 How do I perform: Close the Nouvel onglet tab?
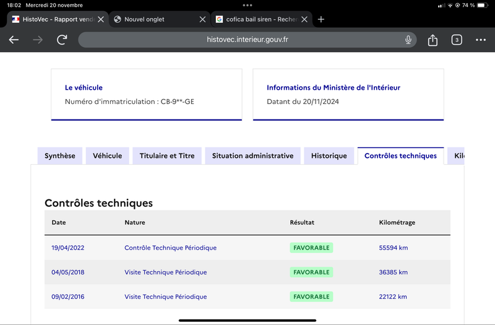(202, 19)
